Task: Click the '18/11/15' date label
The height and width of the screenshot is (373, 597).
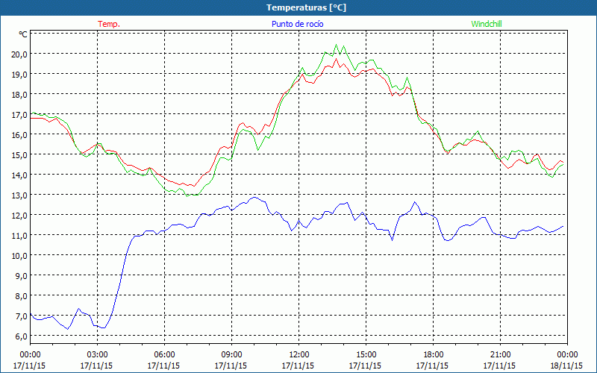Action: [566, 366]
